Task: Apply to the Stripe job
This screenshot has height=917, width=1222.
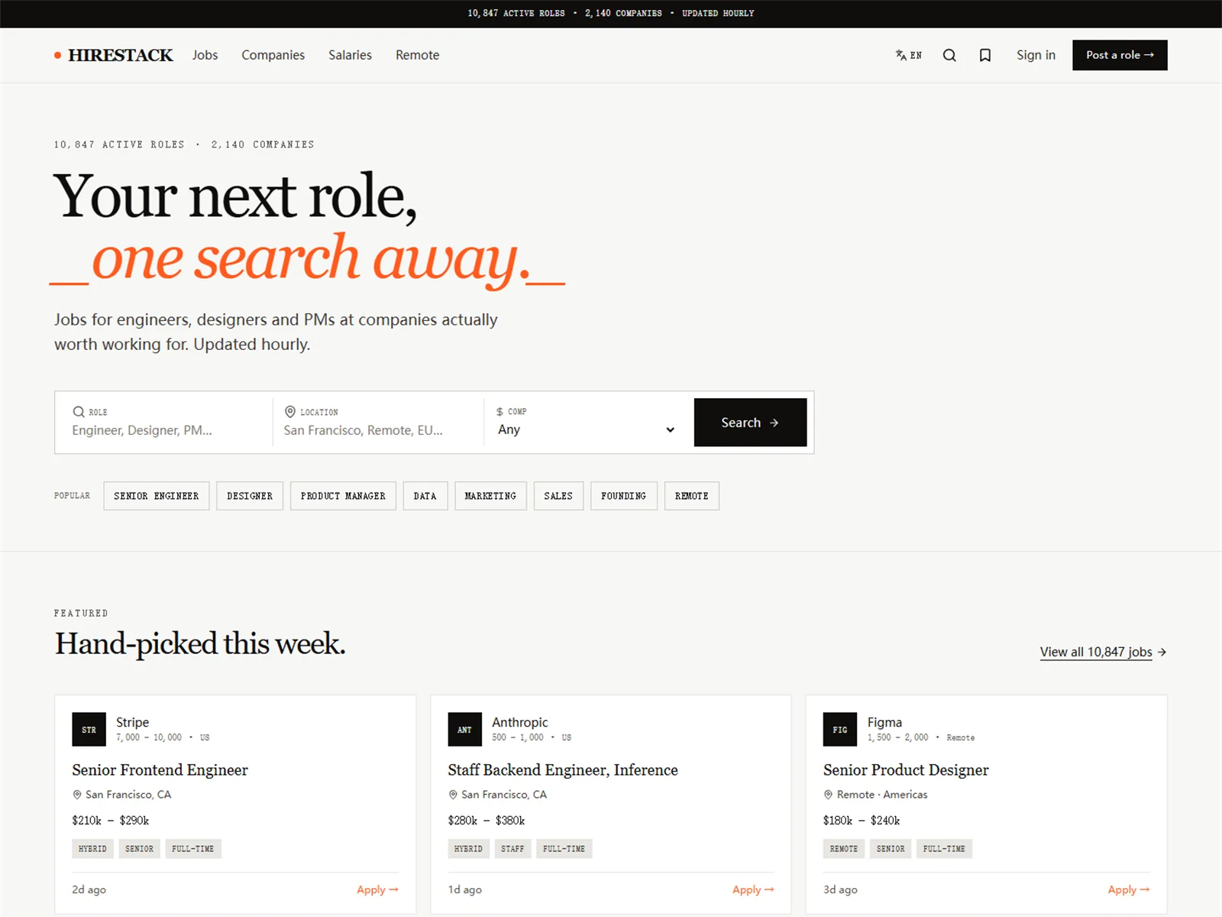Action: coord(377,889)
